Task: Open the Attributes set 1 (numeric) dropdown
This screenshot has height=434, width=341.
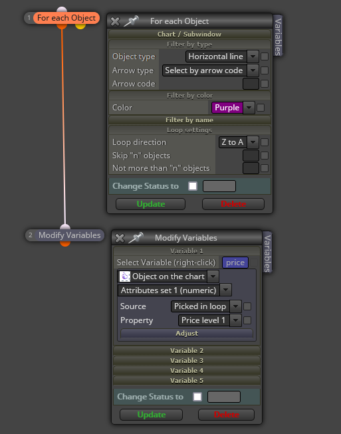Action: 225,290
